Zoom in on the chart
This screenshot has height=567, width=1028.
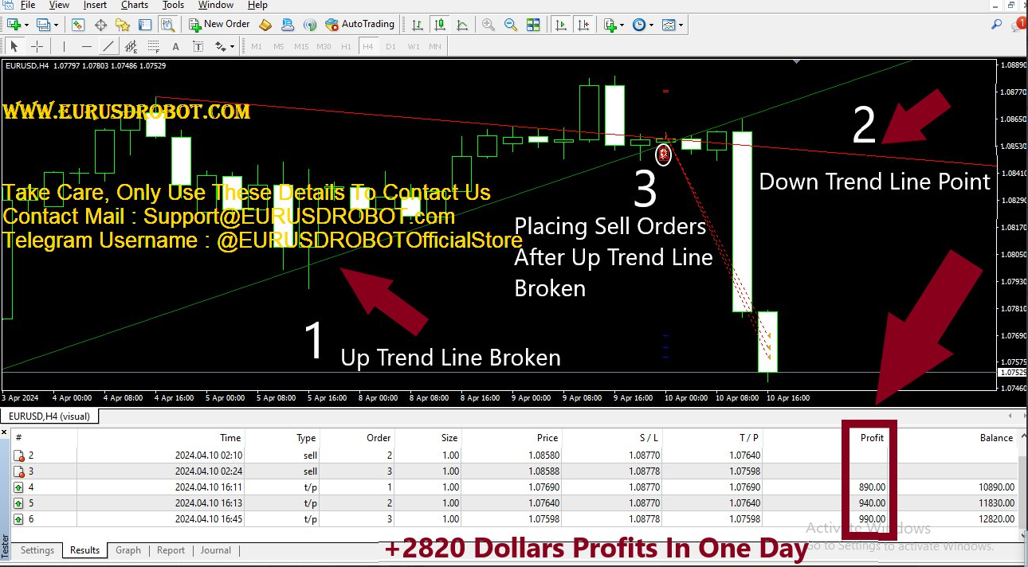pos(488,25)
